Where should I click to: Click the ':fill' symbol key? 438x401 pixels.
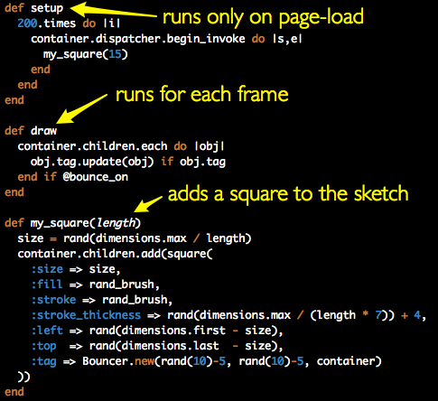pos(47,284)
